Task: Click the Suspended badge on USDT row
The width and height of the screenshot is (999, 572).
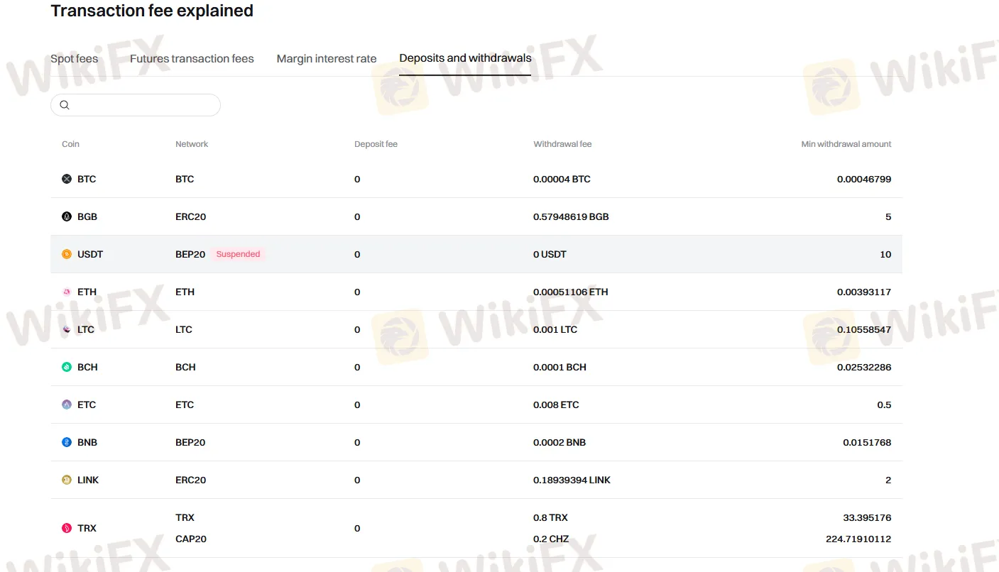Action: pos(238,254)
